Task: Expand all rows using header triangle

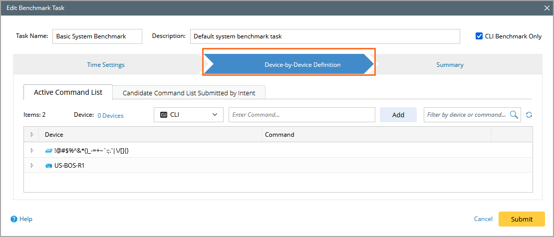Action: click(32, 135)
